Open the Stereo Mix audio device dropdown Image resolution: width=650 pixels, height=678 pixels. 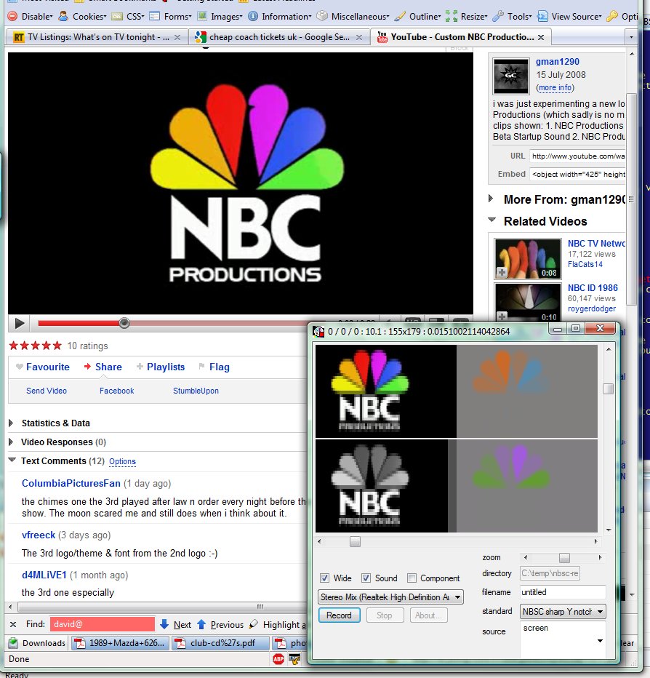coord(390,597)
